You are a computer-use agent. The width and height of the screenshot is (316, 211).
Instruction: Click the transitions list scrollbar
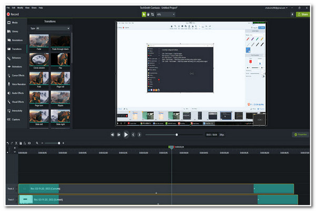pos(72,47)
